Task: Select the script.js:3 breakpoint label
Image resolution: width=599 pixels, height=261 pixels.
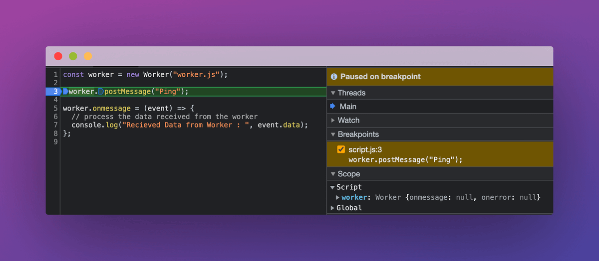Action: point(365,149)
